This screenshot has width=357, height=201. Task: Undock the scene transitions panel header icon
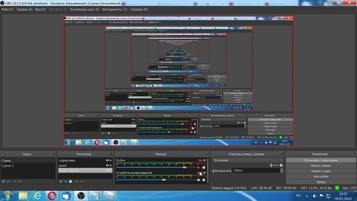(x=282, y=154)
